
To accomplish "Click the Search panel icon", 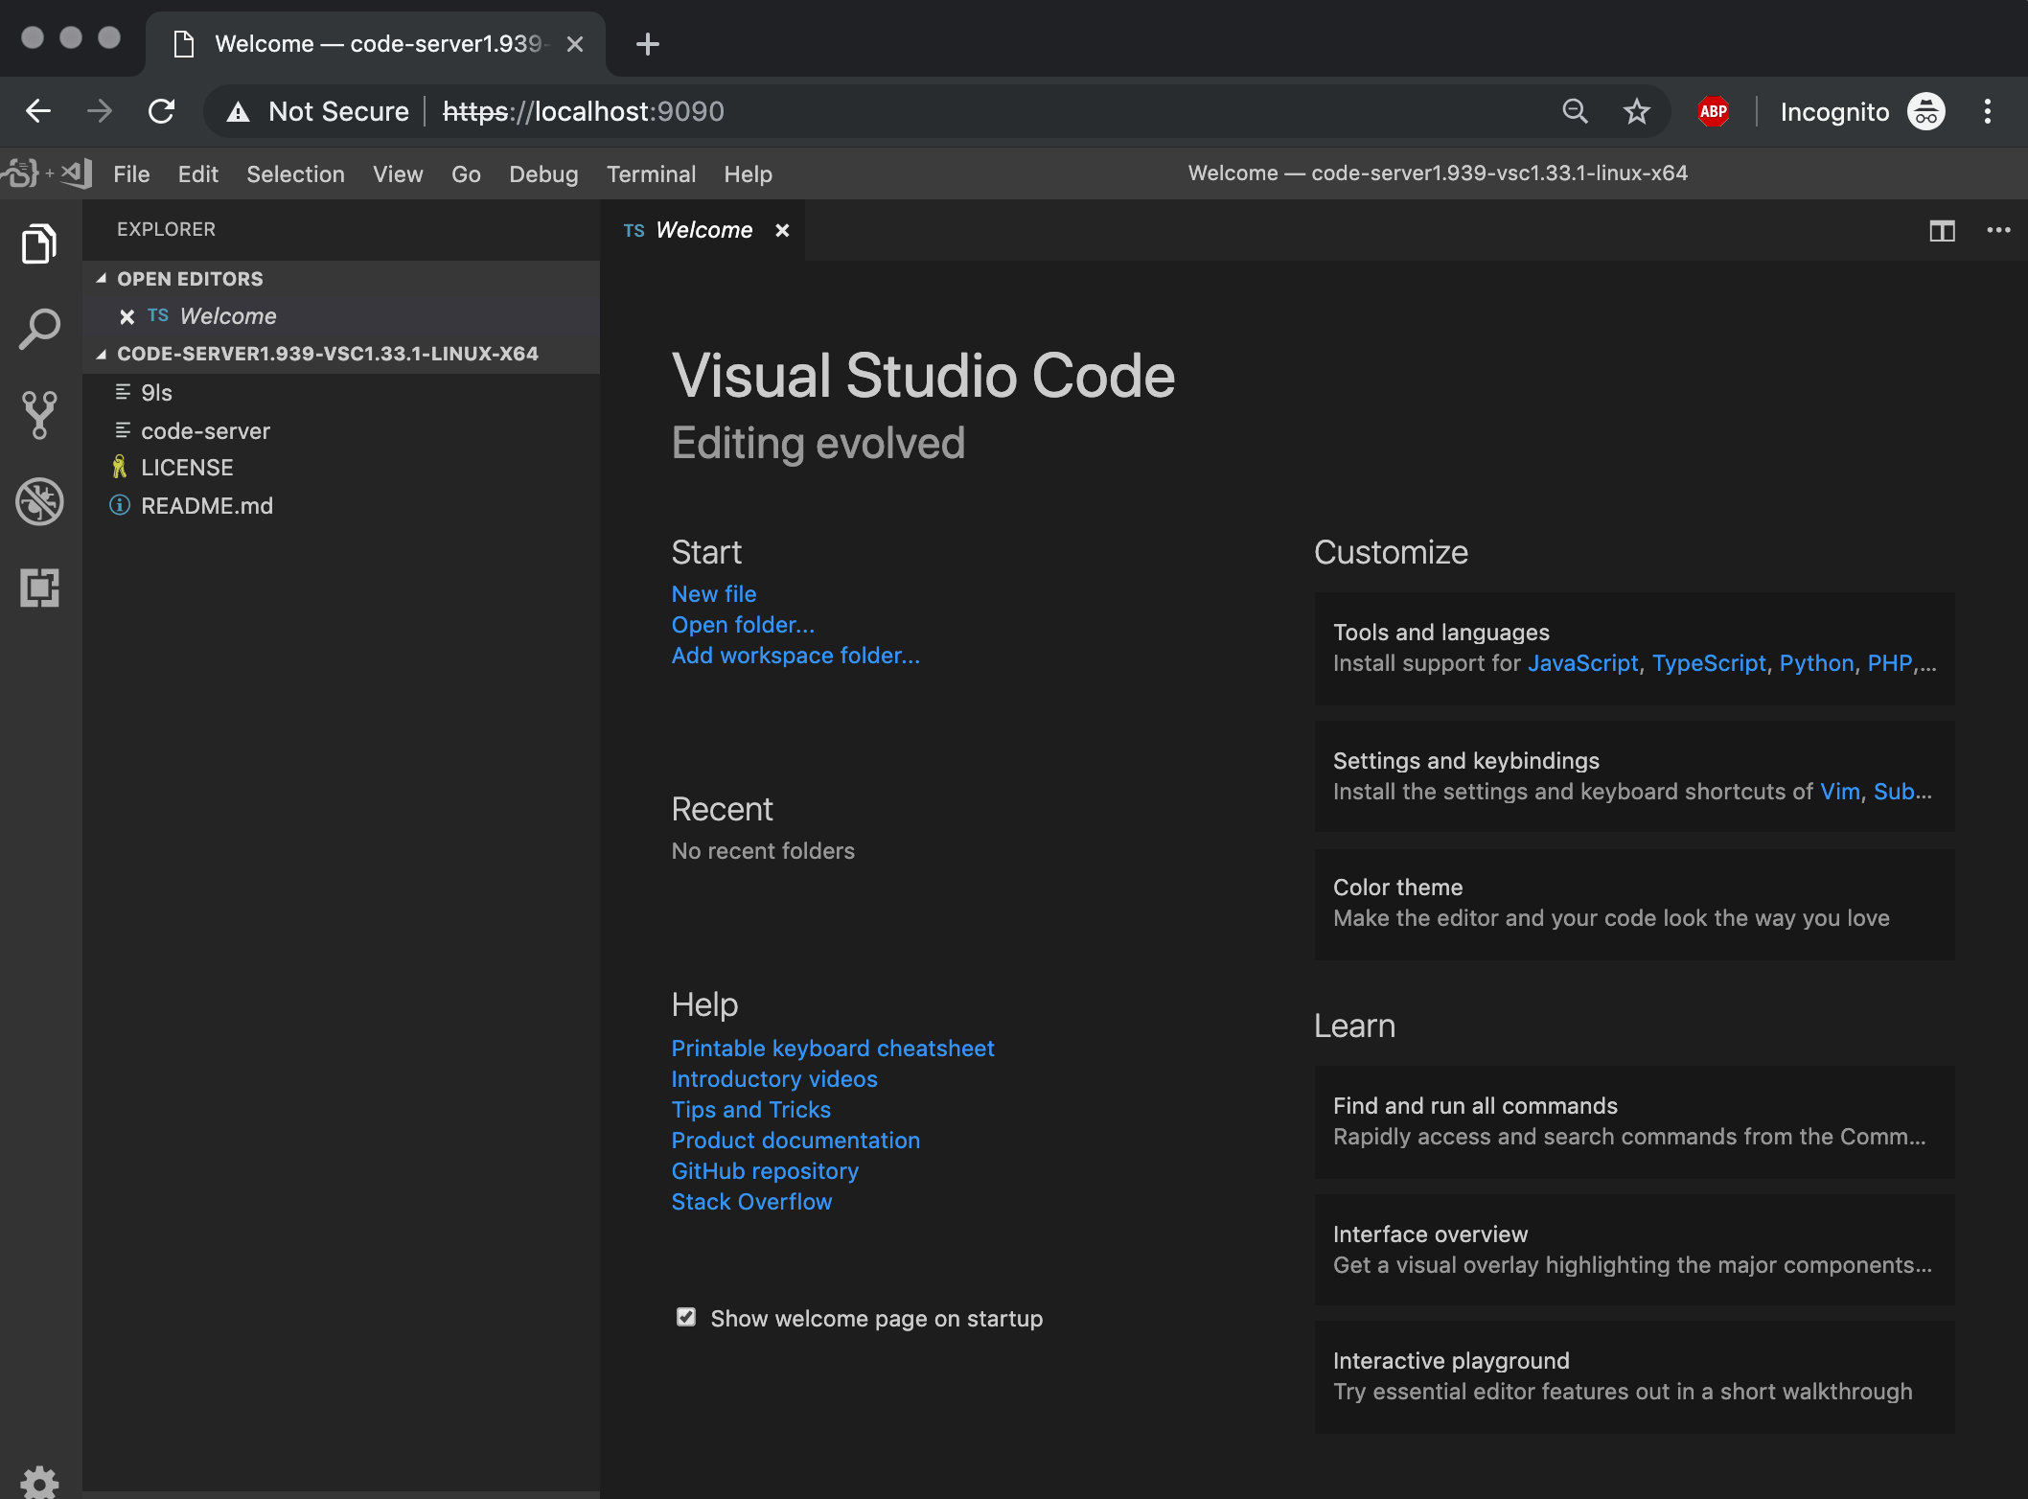I will point(39,328).
